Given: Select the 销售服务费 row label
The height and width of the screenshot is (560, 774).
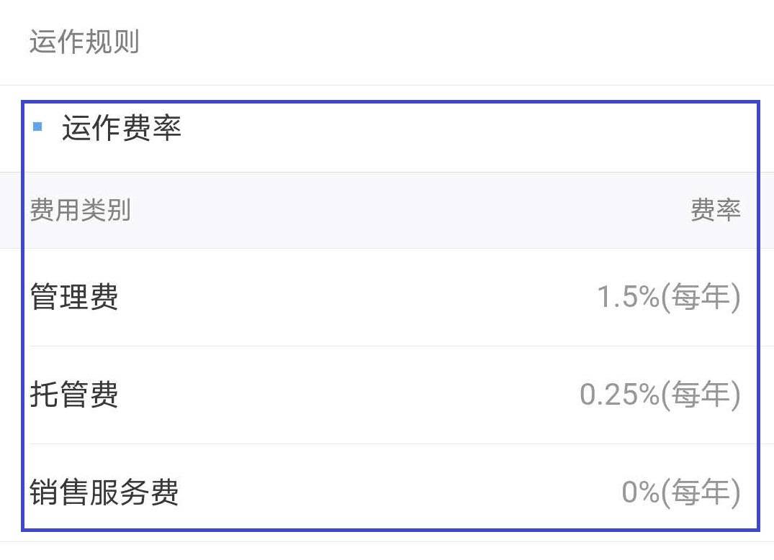Looking at the screenshot, I should 104,492.
